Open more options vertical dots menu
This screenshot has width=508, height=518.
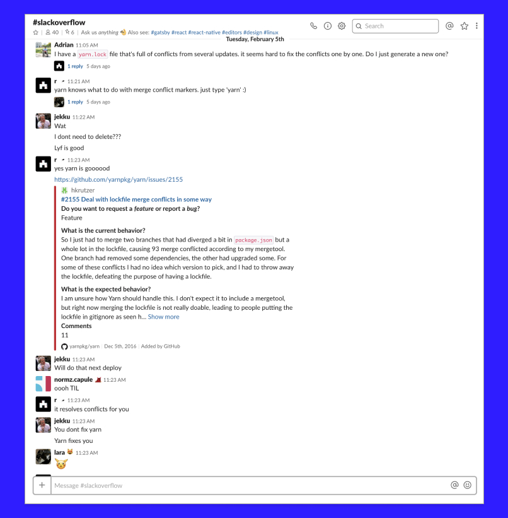pos(476,26)
